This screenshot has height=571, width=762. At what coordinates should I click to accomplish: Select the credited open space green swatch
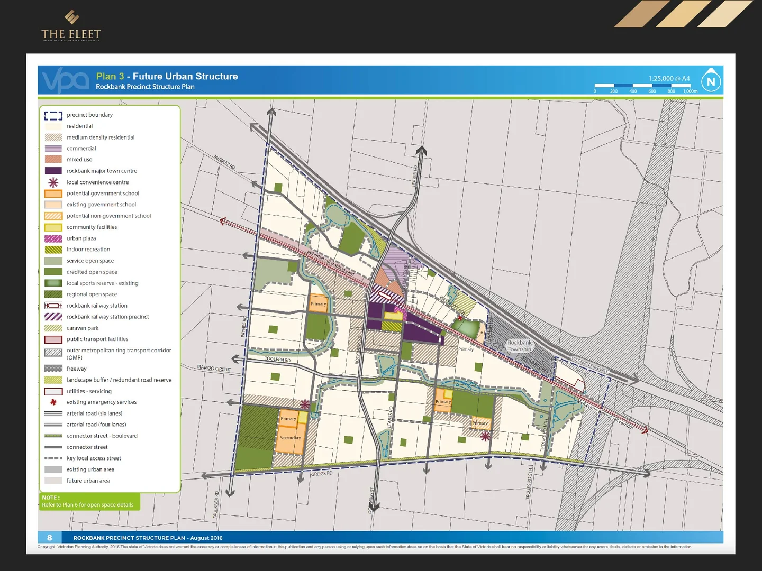(x=53, y=272)
